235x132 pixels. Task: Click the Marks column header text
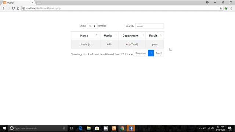[108, 36]
